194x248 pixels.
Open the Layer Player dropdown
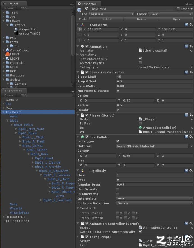pyautogui.click(x=170, y=14)
